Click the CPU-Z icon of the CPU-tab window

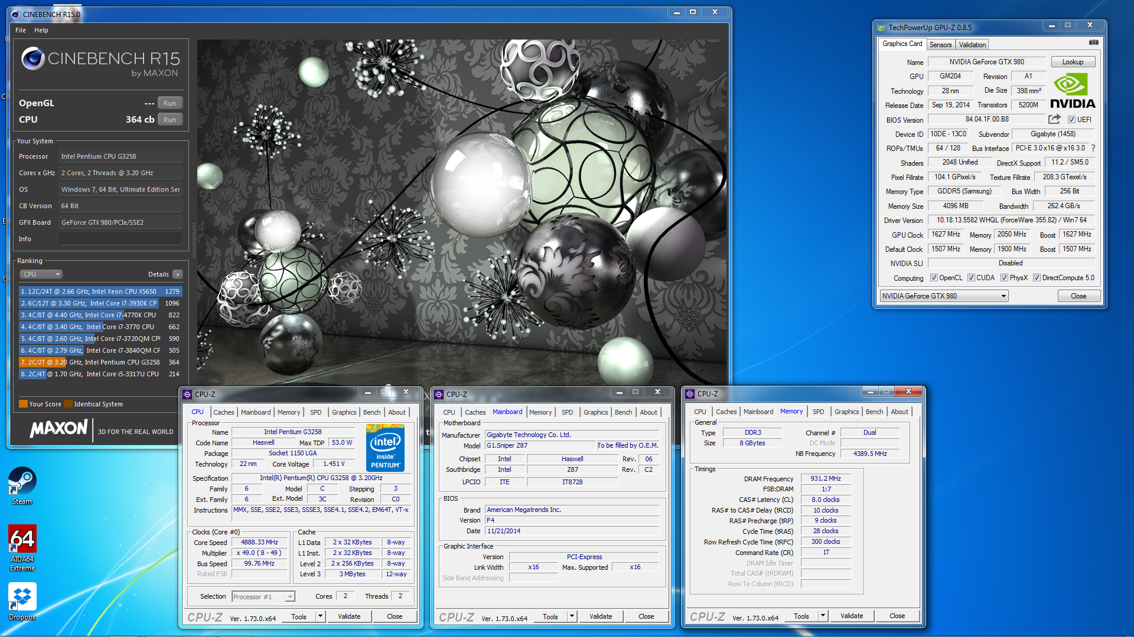(187, 395)
